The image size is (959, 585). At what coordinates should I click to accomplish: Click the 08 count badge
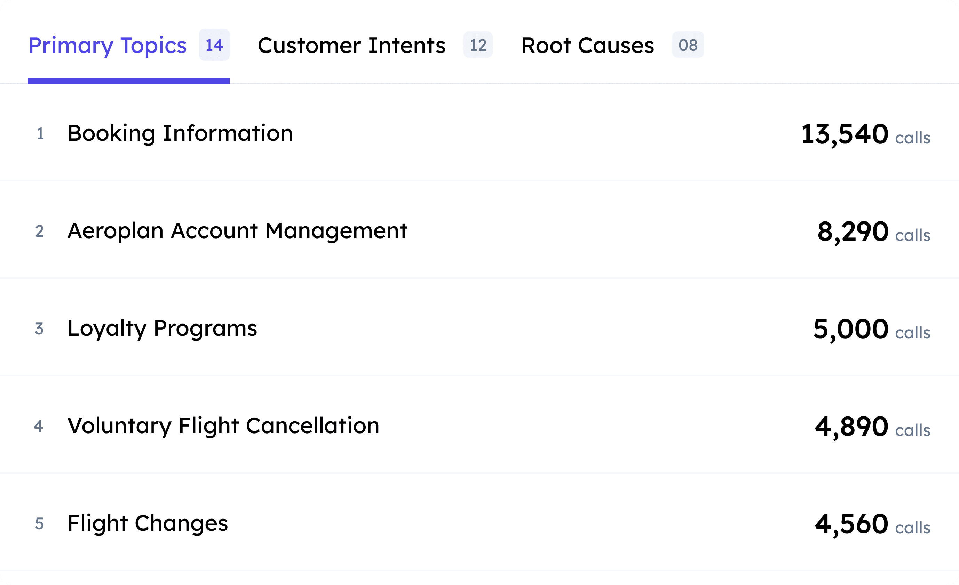point(687,45)
